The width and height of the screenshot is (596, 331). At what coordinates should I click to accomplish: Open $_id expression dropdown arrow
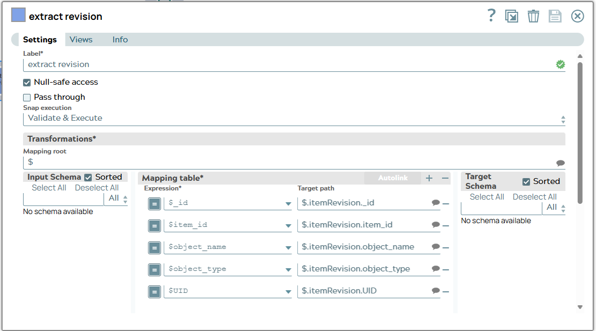click(x=288, y=204)
